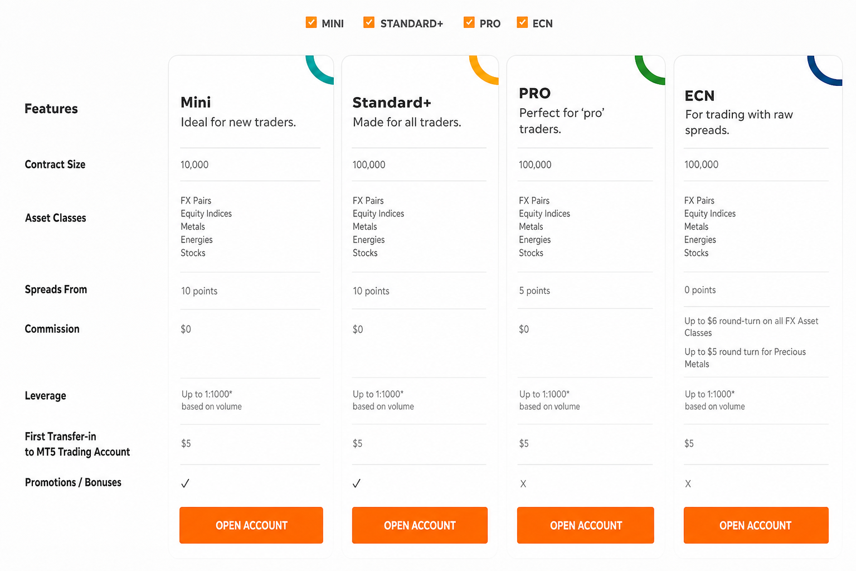Click the Standard+ promotions checkmark icon
The image size is (856, 571).
point(357,483)
